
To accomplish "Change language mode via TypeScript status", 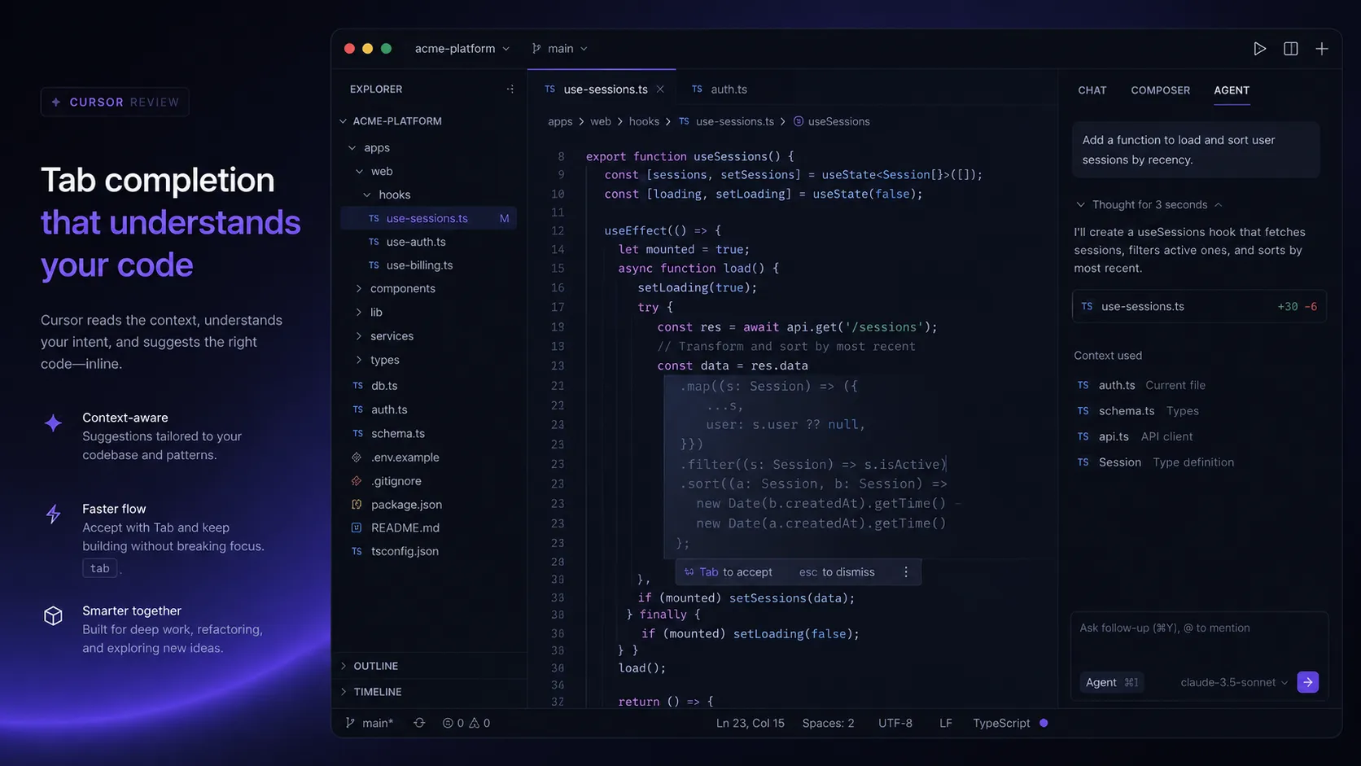I will pyautogui.click(x=1001, y=723).
